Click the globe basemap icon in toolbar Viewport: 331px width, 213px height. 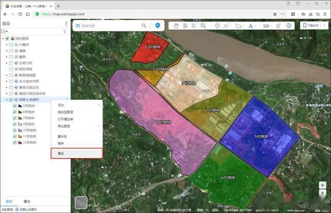pos(289,26)
